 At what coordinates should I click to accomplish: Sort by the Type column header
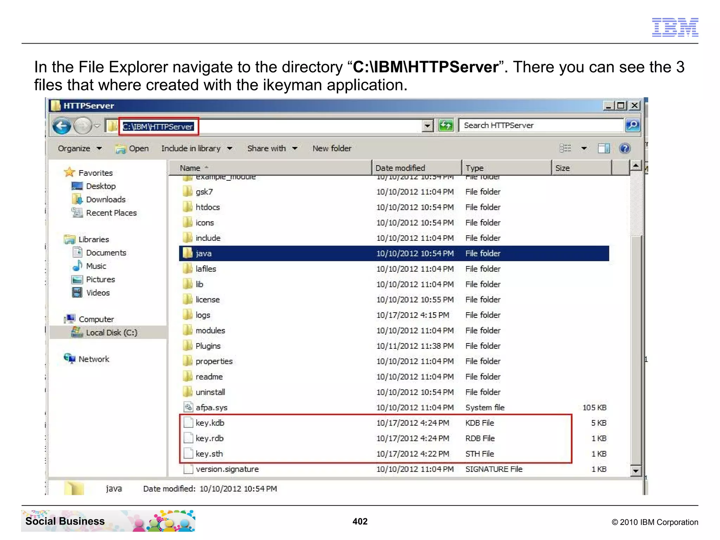click(507, 168)
